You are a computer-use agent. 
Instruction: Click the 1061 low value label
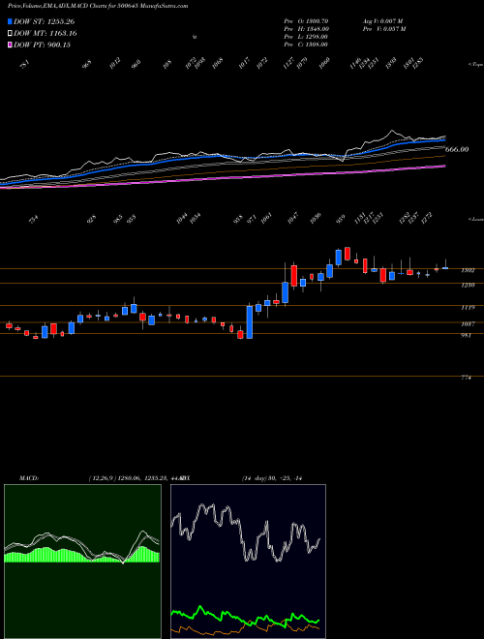pyautogui.click(x=266, y=218)
